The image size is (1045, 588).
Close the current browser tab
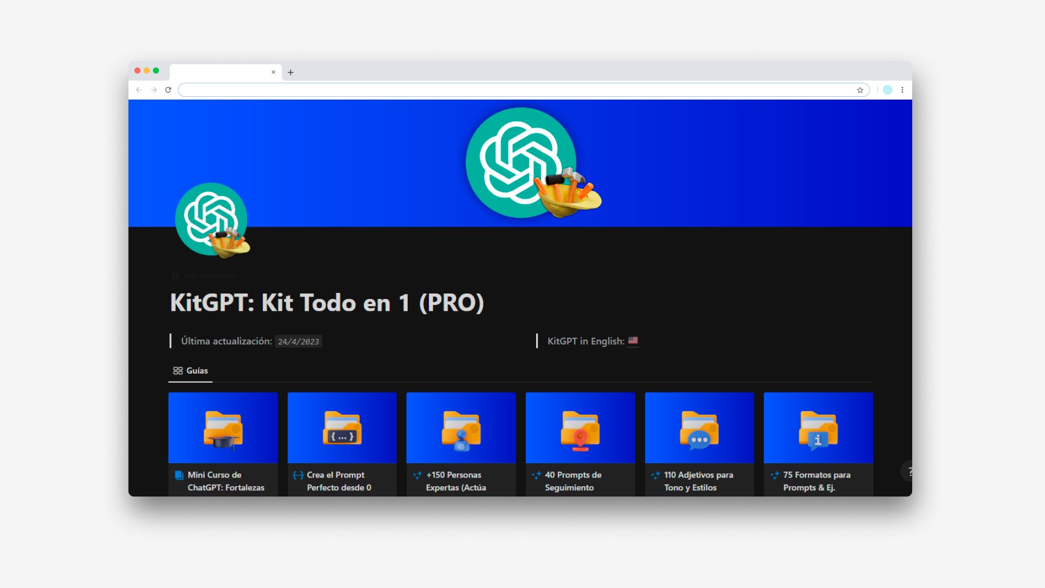273,72
